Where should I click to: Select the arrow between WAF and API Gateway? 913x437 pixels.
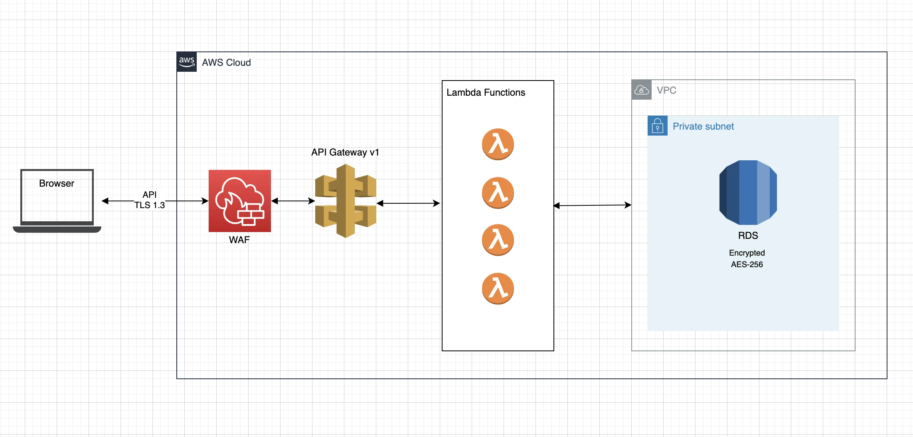pyautogui.click(x=293, y=201)
